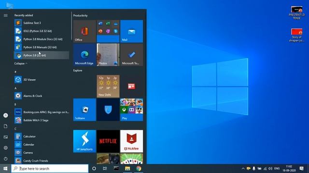The width and height of the screenshot is (309, 173).
Task: Open Pictures from Start sidebar
Action: pos(6,137)
